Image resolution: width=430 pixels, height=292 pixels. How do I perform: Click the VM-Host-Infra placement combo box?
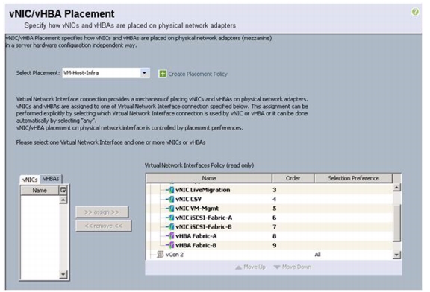pos(106,73)
